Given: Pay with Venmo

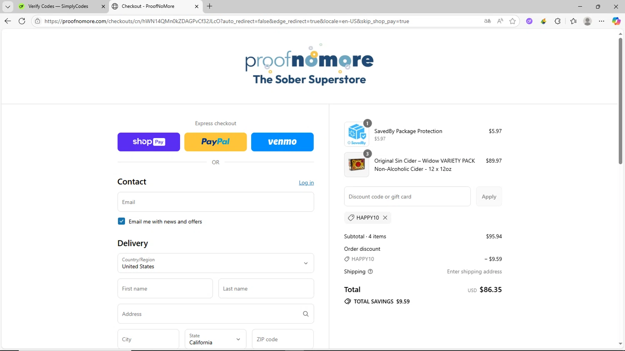Looking at the screenshot, I should coord(282,142).
